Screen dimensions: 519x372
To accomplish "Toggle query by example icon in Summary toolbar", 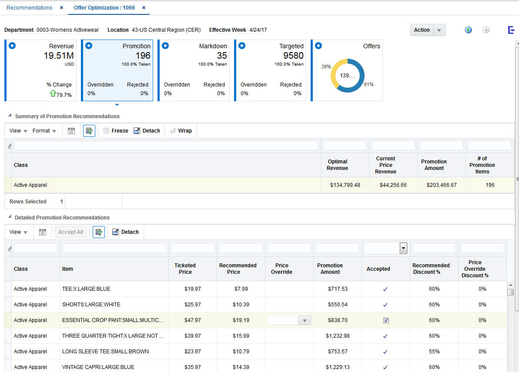I will (89, 131).
